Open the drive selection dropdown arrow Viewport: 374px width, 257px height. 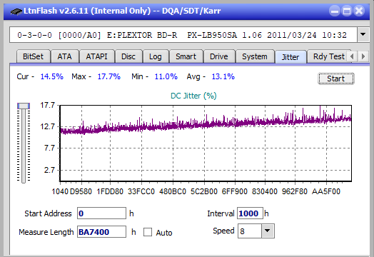[363, 34]
